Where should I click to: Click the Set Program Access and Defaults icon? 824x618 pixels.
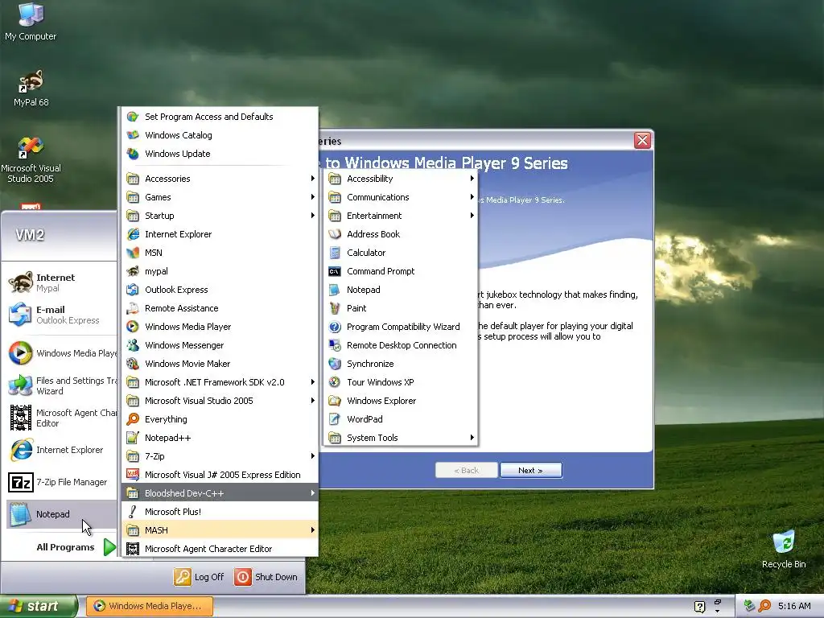133,117
